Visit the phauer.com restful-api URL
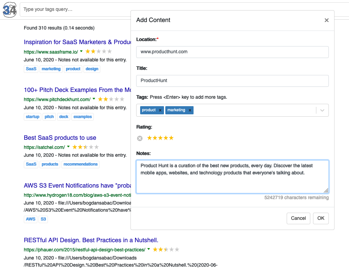 pos(84,250)
